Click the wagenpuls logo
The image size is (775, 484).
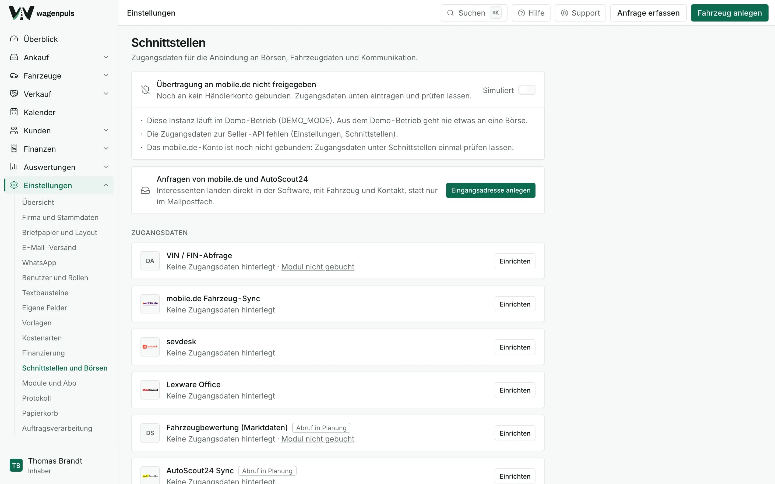[42, 13]
